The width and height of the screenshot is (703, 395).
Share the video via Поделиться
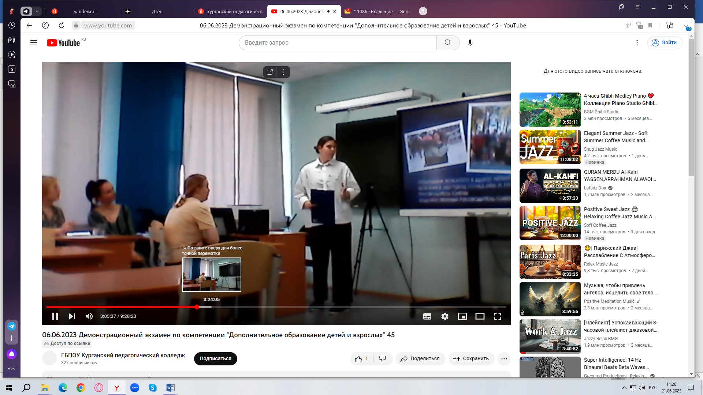click(420, 359)
